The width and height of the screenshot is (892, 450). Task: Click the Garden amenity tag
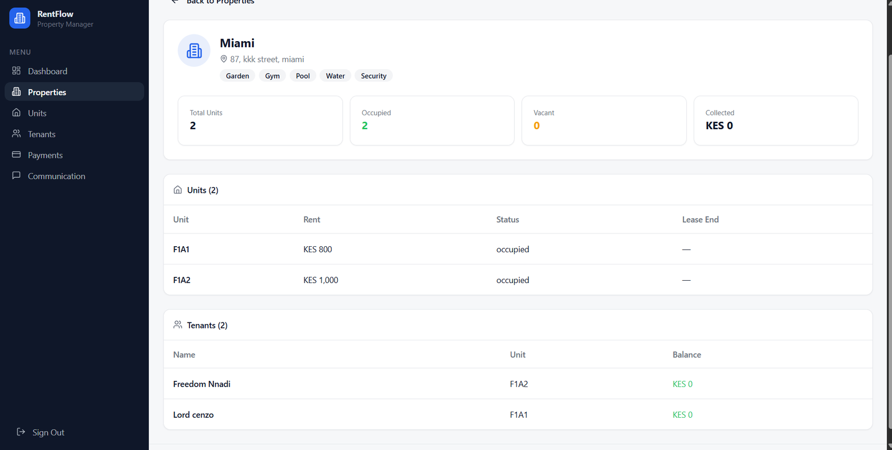click(237, 76)
